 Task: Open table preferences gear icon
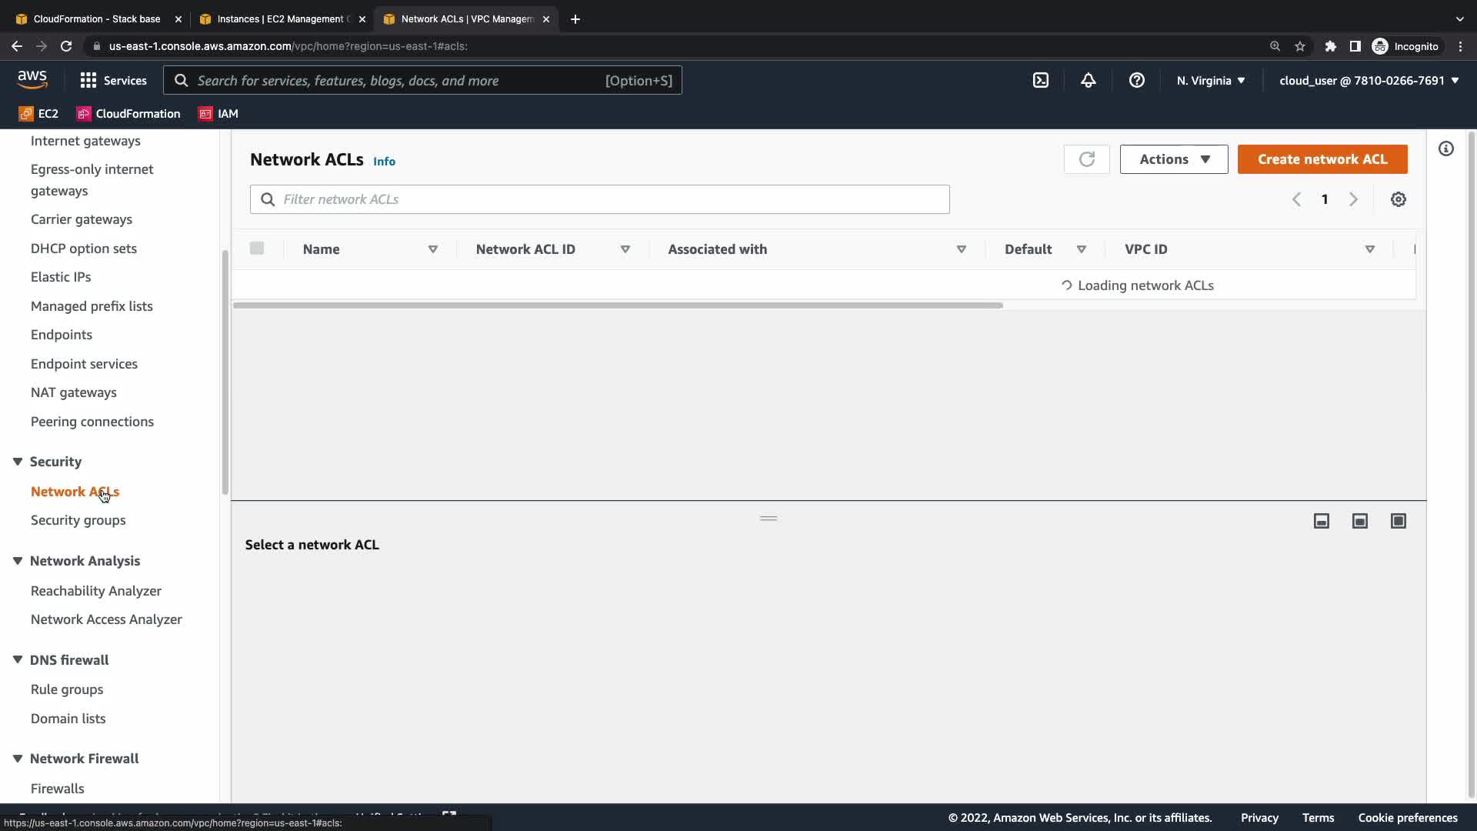pyautogui.click(x=1398, y=199)
